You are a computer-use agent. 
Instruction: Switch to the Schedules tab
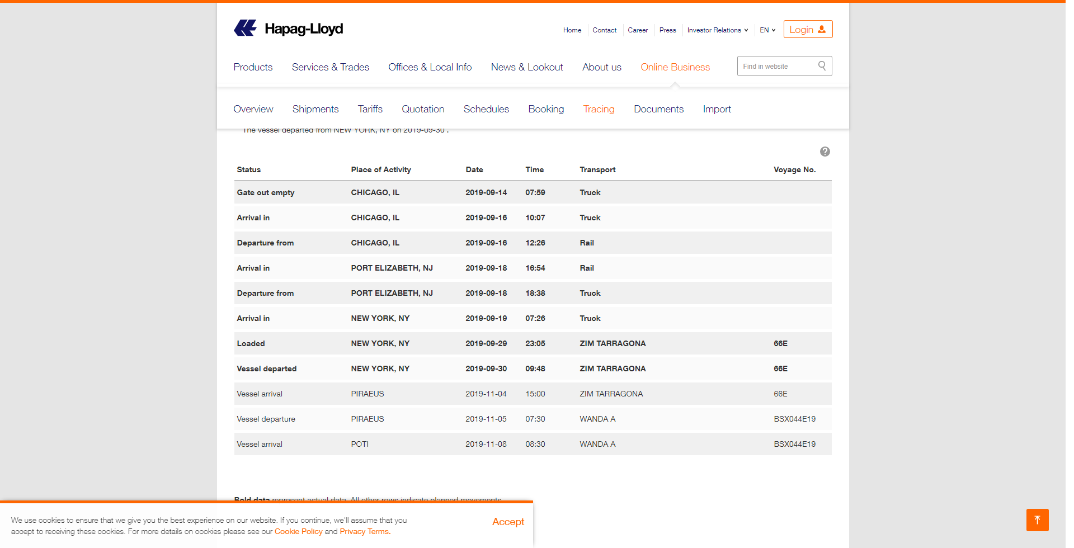point(486,109)
